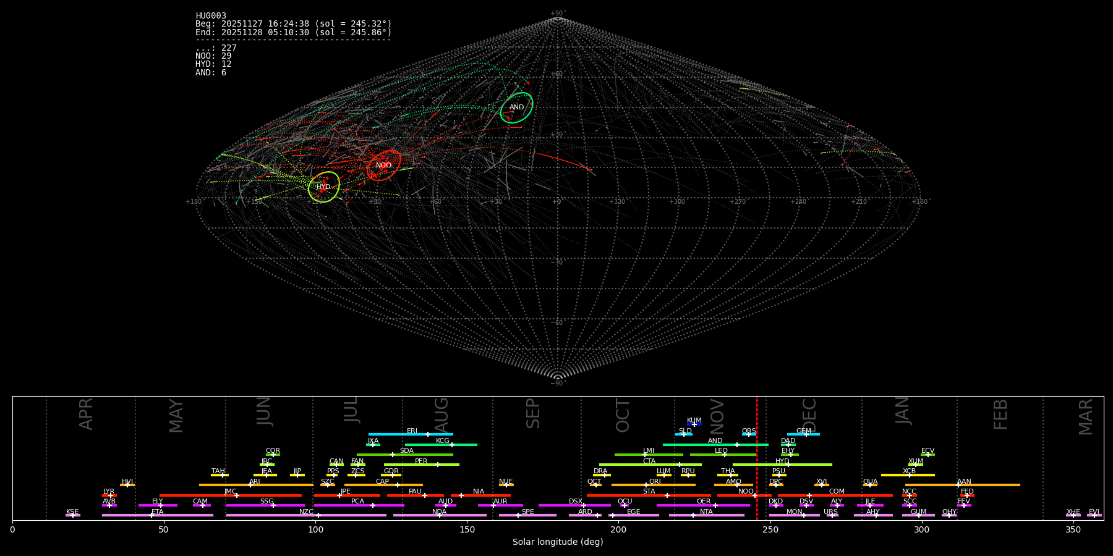Click the sporadic count '...: 227'
Image resolution: width=1113 pixels, height=556 pixels.
click(216, 48)
